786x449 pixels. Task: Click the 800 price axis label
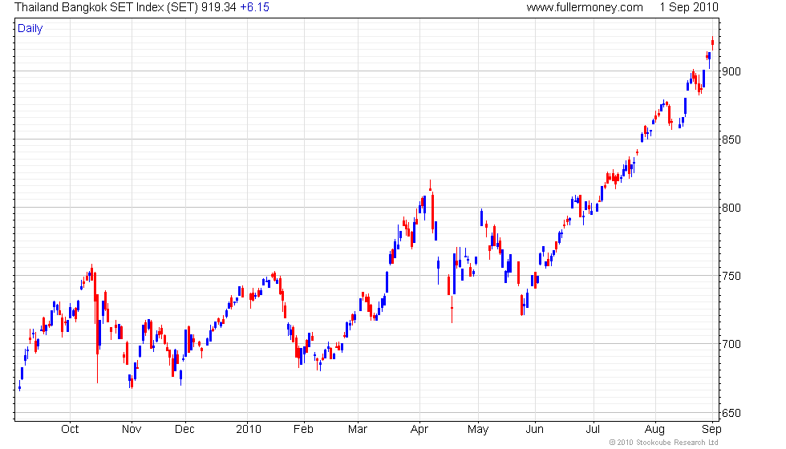731,208
